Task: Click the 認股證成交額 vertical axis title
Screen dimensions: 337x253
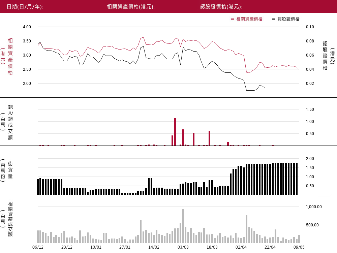Action: click(10, 122)
